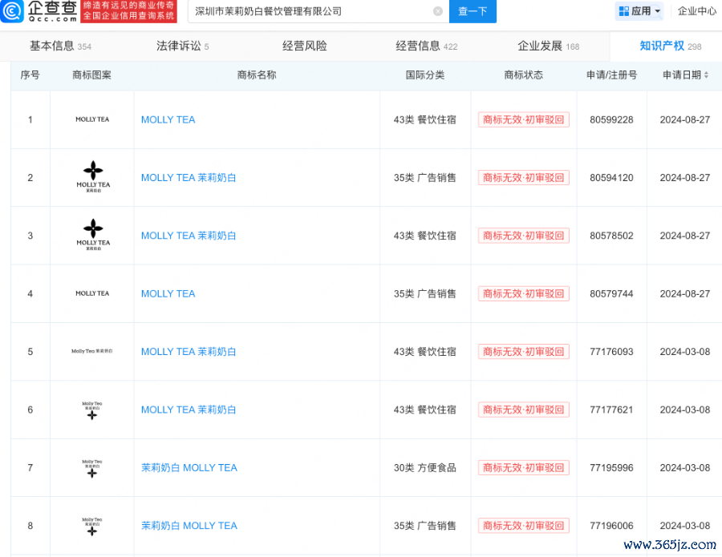722x557 pixels.
Task: Open trademark image for application 77195996
Action: pos(92,468)
